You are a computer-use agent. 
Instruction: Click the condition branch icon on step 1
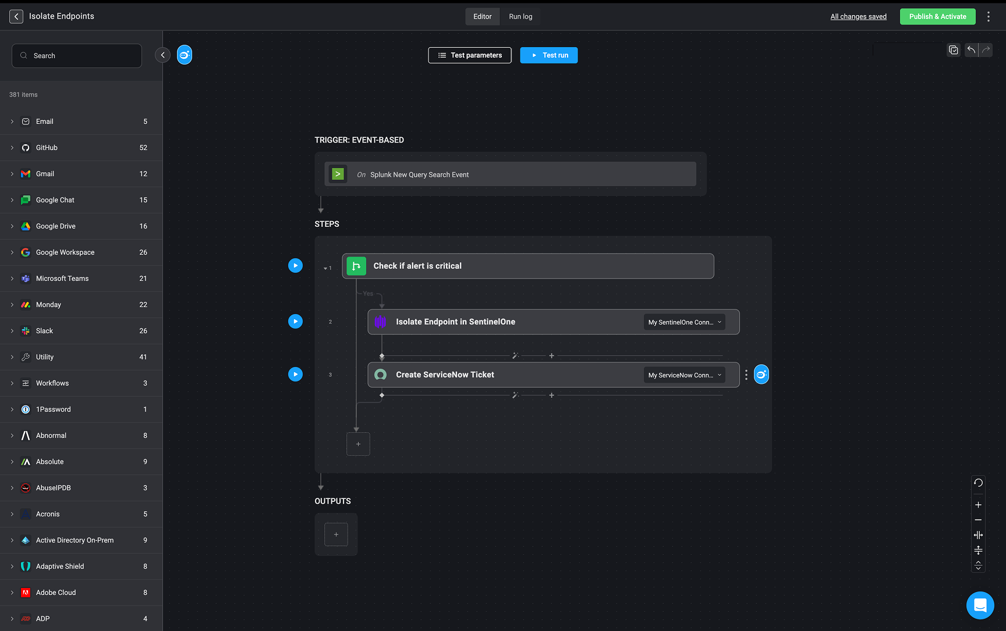point(356,266)
